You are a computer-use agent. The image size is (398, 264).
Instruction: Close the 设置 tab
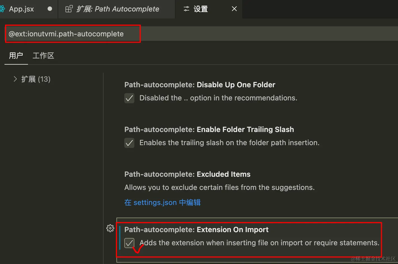pyautogui.click(x=234, y=9)
